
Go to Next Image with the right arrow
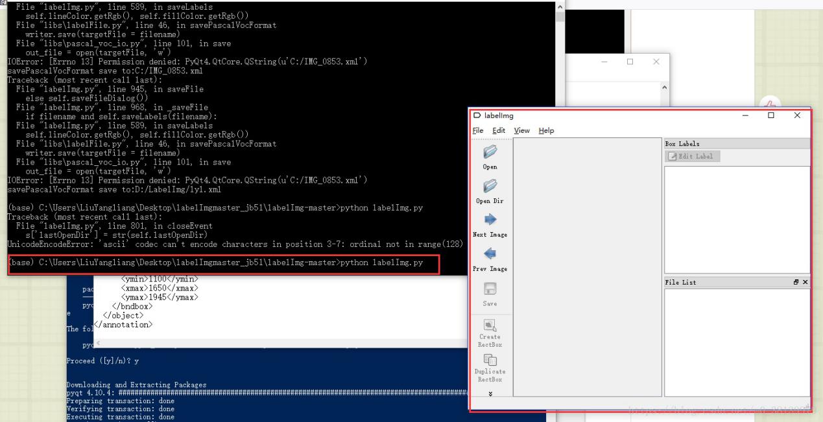coord(490,220)
